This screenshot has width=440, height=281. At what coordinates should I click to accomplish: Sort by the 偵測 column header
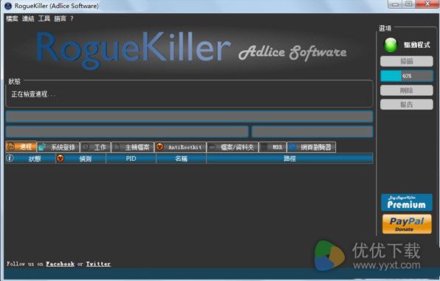[80, 159]
